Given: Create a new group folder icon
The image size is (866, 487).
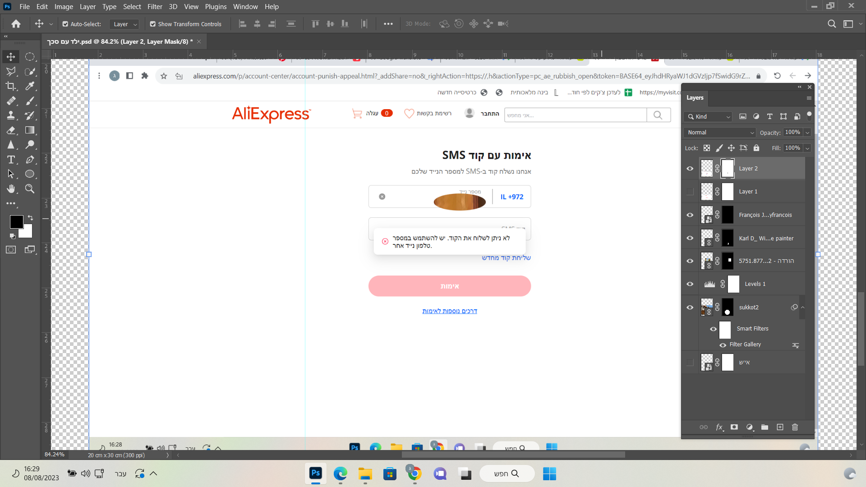Looking at the screenshot, I should click(x=765, y=427).
